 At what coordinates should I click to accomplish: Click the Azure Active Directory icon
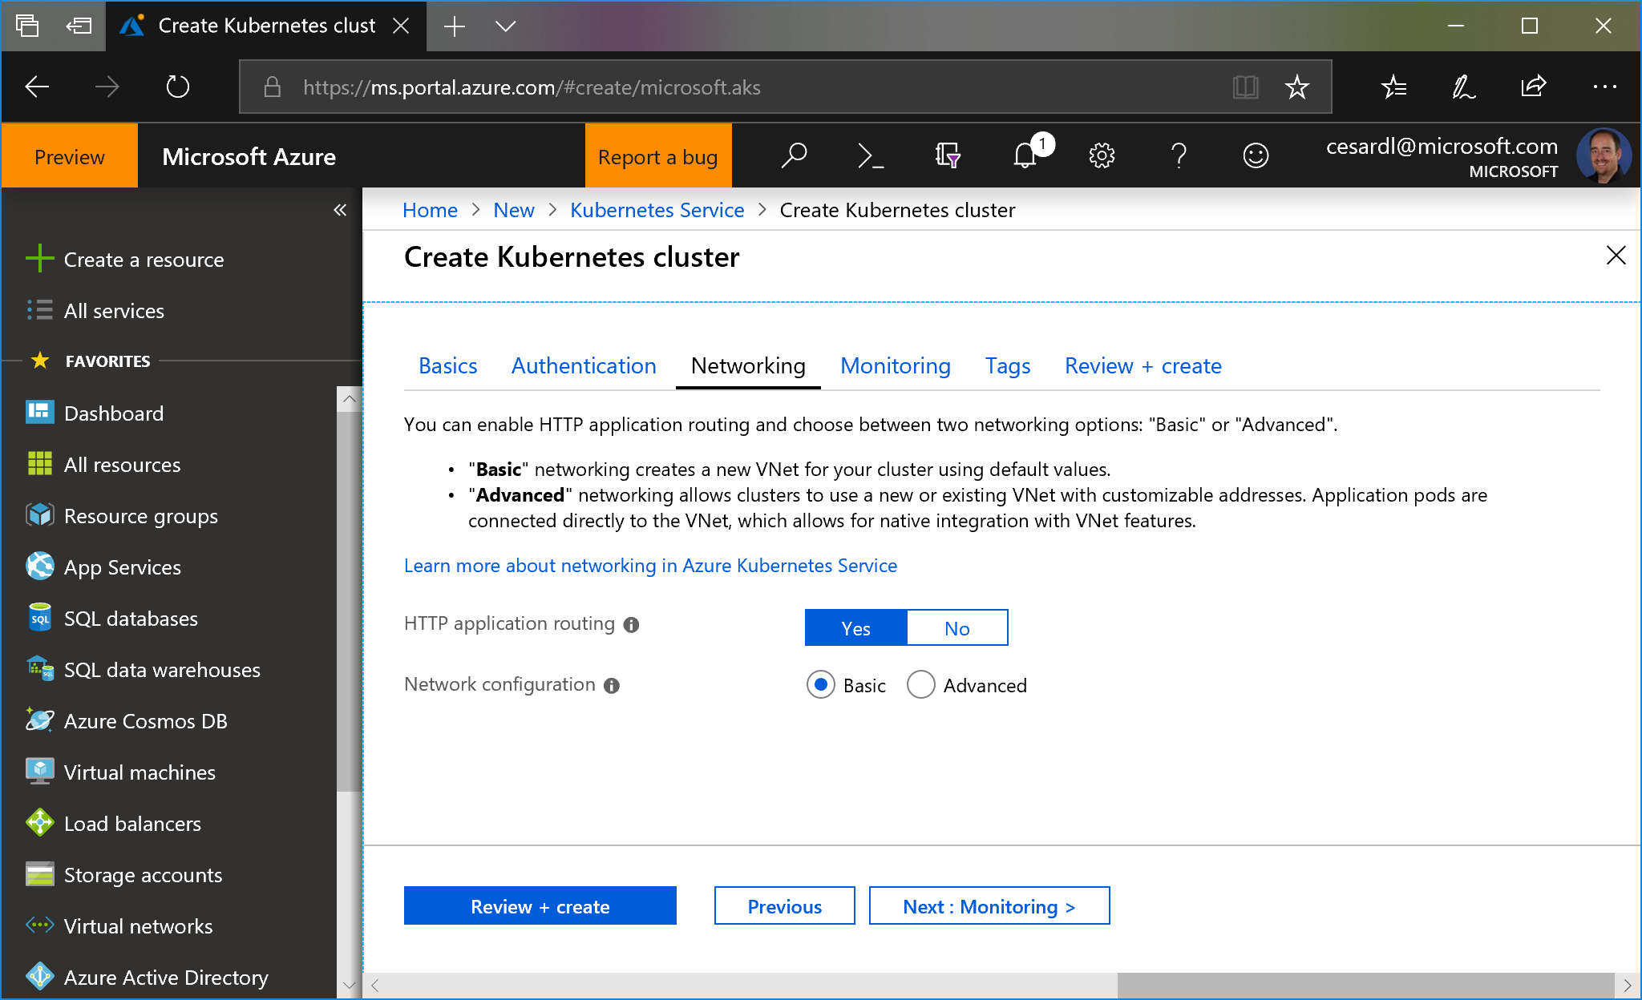pyautogui.click(x=40, y=977)
